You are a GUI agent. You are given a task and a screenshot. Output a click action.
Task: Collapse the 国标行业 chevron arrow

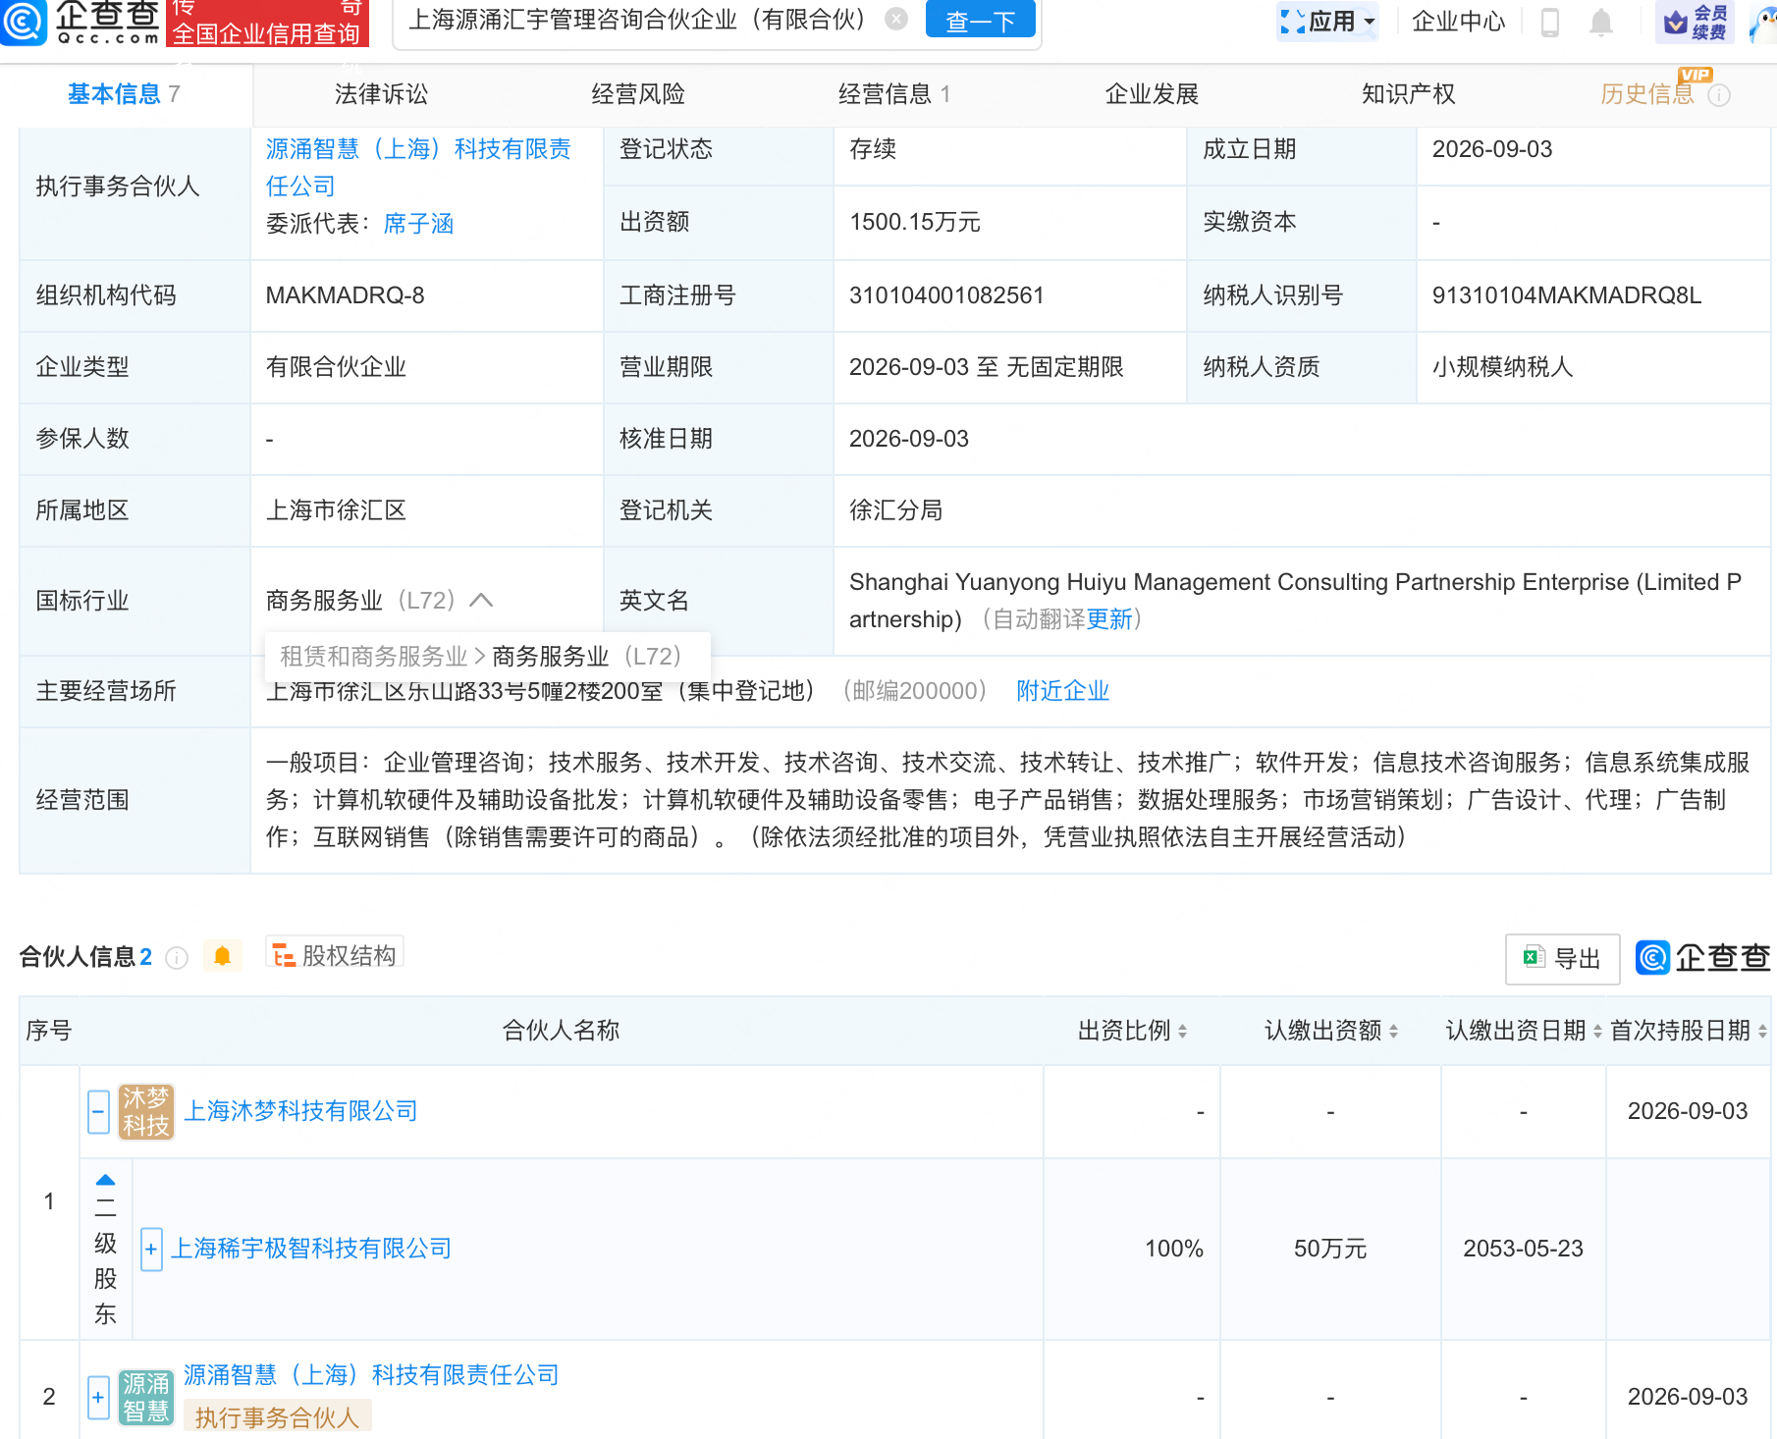481,601
